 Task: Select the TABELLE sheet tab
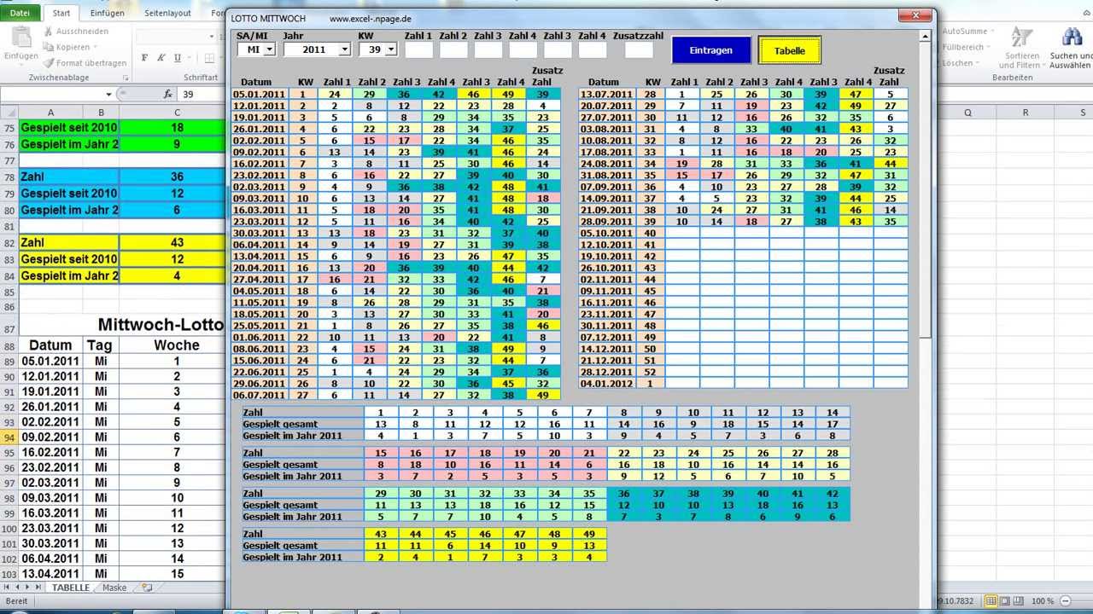(70, 588)
